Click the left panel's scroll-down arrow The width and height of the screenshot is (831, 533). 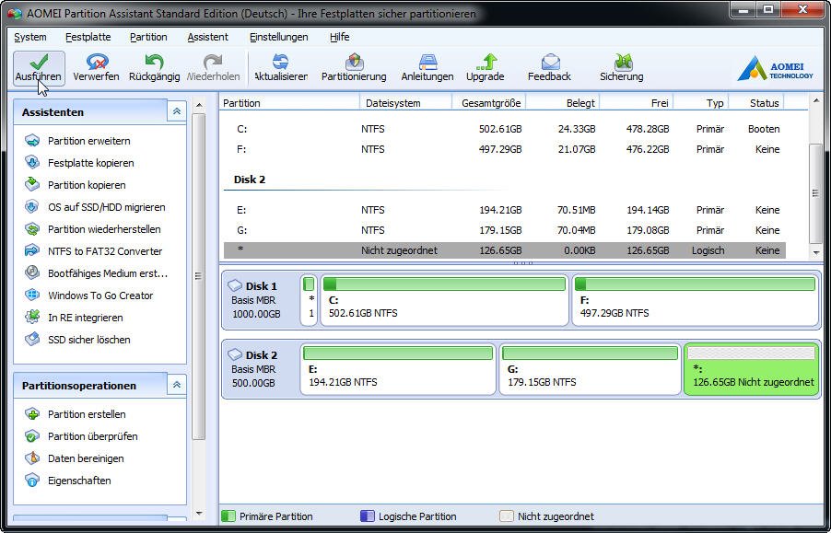pos(199,513)
